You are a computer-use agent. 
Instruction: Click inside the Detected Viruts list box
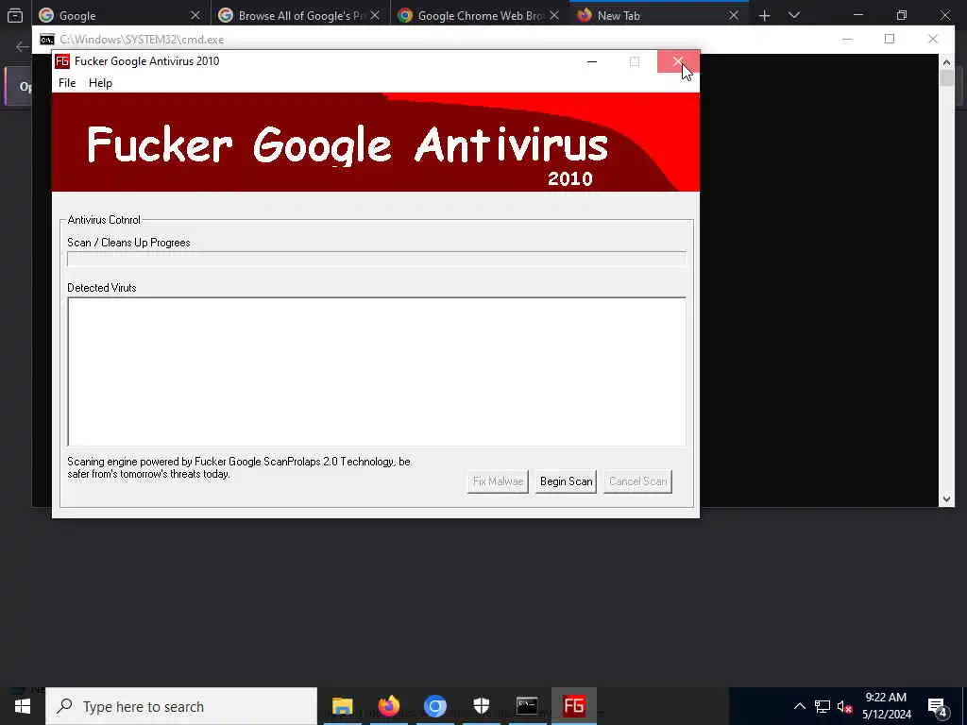(376, 371)
